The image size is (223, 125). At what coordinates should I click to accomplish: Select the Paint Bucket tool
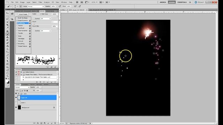(x=7, y=46)
